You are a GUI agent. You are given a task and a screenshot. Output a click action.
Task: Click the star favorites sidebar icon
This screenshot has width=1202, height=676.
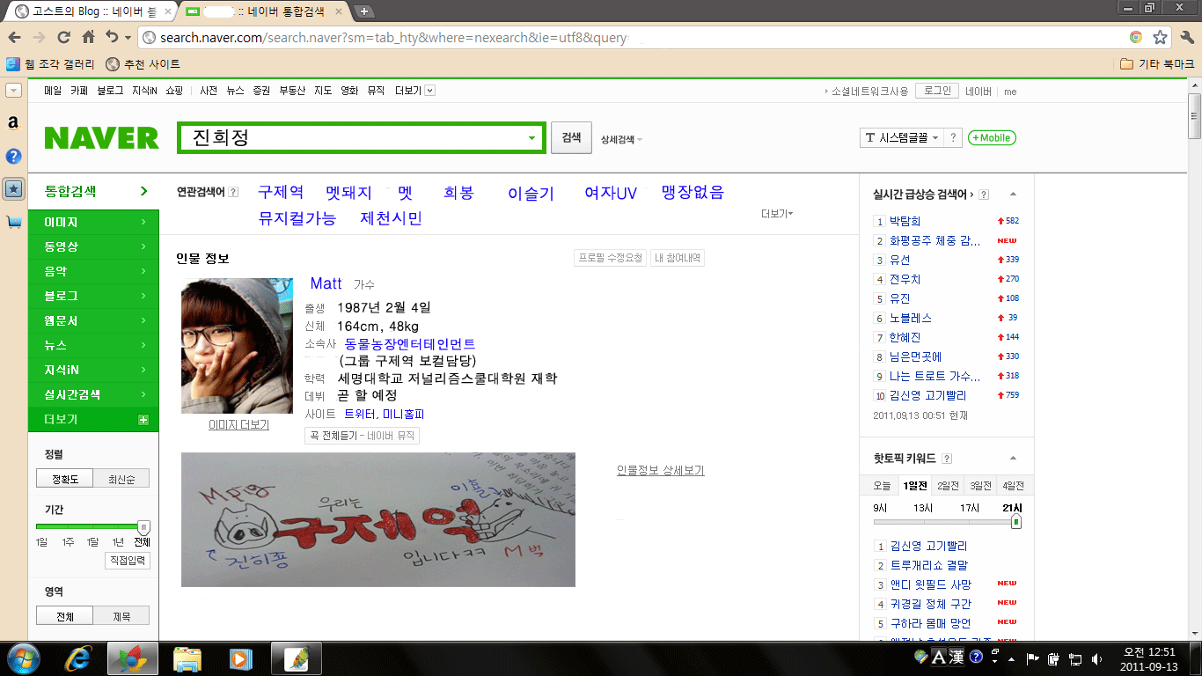(x=13, y=189)
